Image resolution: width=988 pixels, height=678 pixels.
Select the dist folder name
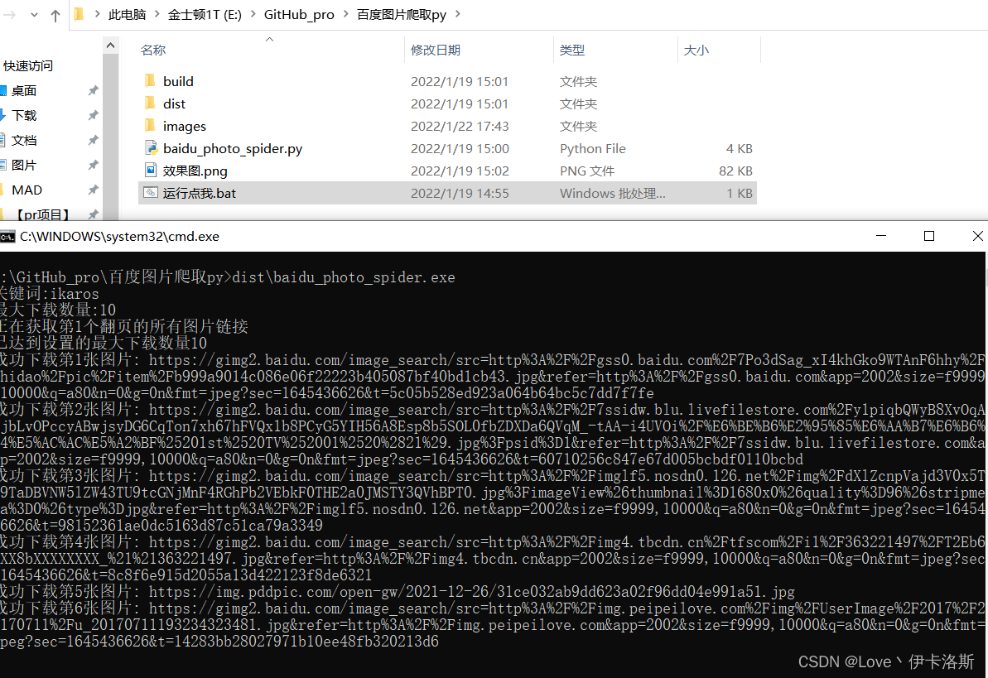point(174,103)
